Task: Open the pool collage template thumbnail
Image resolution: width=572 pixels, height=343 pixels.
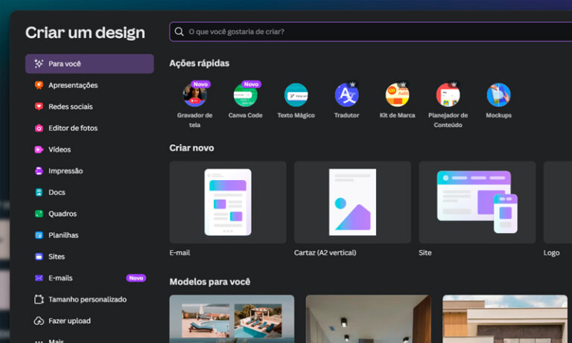Action: [x=232, y=319]
